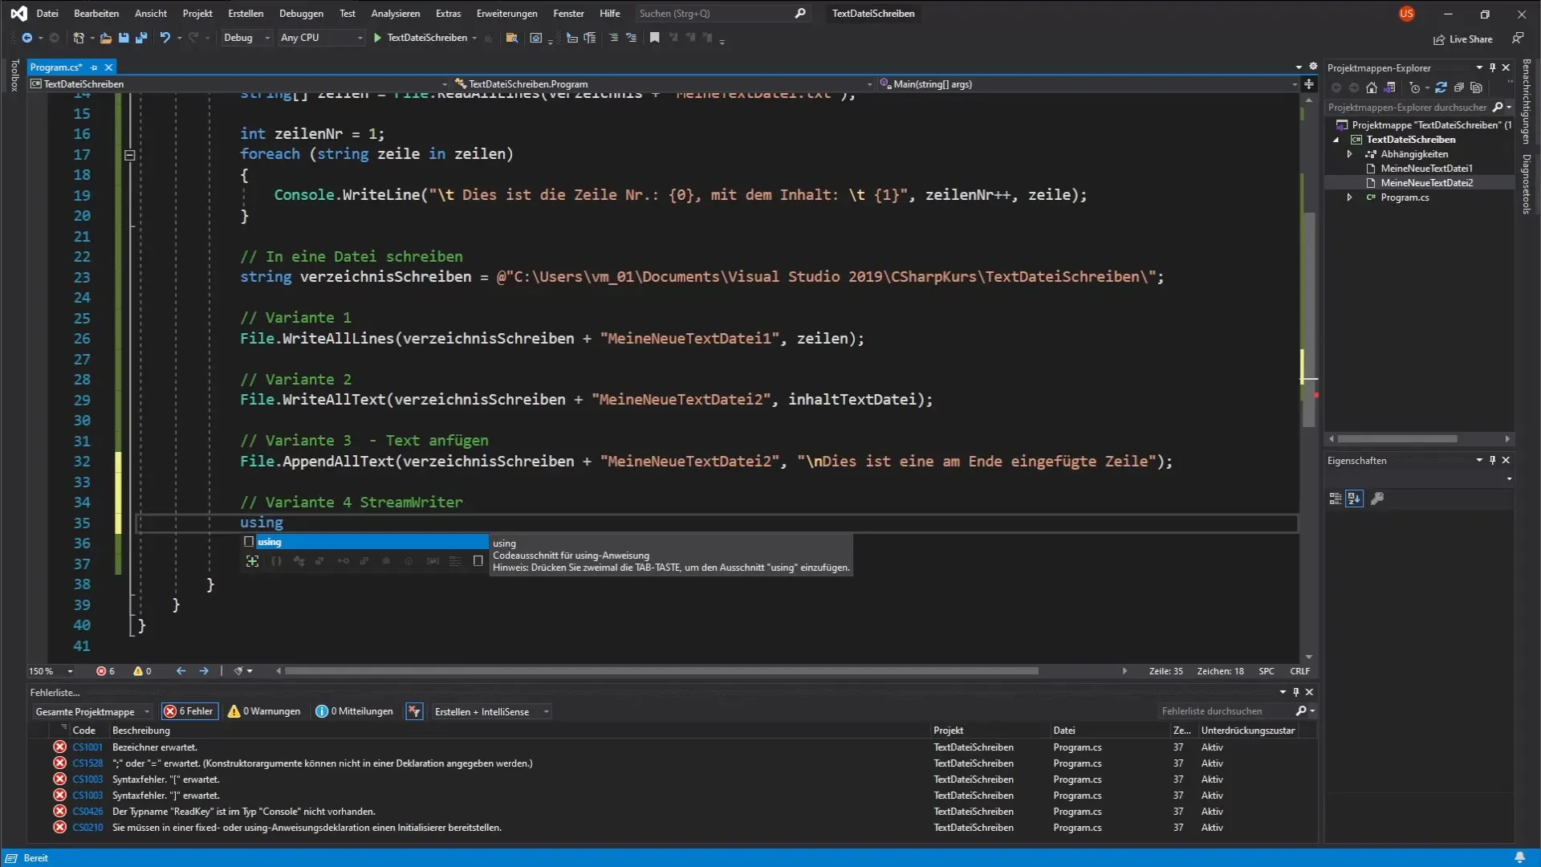Click the editor horizontal scrollbar
1541x867 pixels.
(x=661, y=671)
